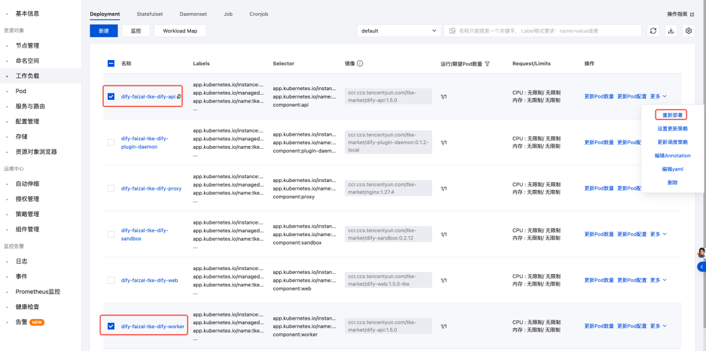This screenshot has height=351, width=706.
Task: Click 更新Pod数量 in dify-proxy row
Action: (599, 189)
